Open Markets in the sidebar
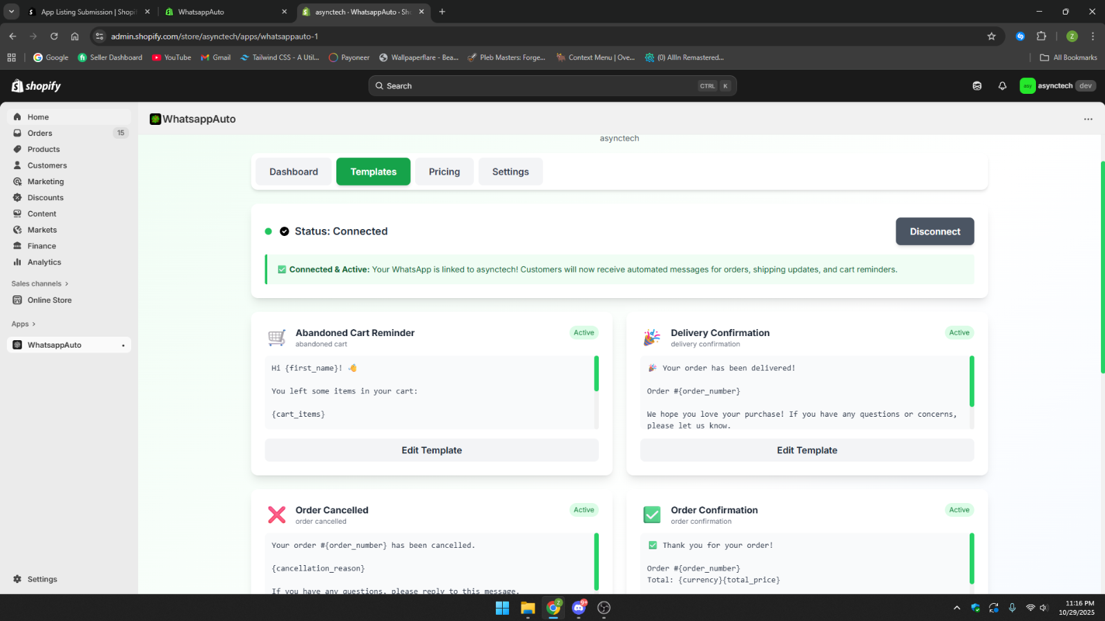Image resolution: width=1105 pixels, height=621 pixels. click(x=69, y=230)
